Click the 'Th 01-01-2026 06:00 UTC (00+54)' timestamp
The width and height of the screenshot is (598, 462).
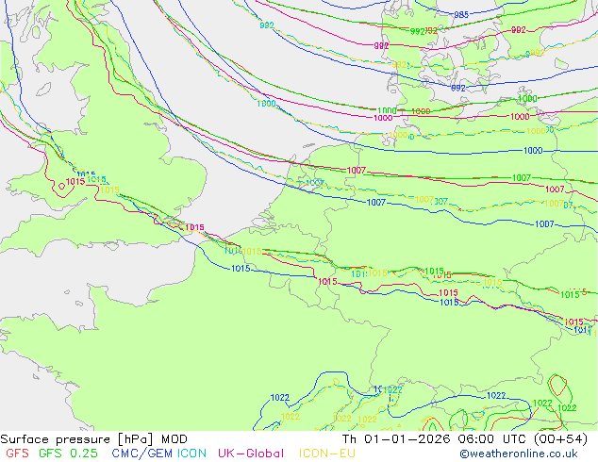click(465, 439)
